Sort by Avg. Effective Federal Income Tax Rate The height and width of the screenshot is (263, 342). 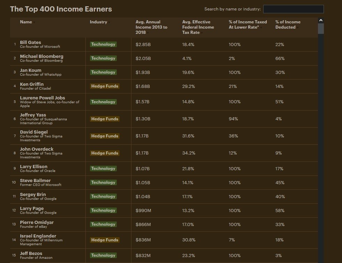pyautogui.click(x=198, y=27)
